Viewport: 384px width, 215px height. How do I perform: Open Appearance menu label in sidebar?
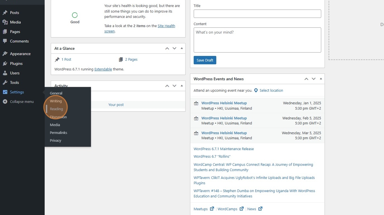[20, 54]
